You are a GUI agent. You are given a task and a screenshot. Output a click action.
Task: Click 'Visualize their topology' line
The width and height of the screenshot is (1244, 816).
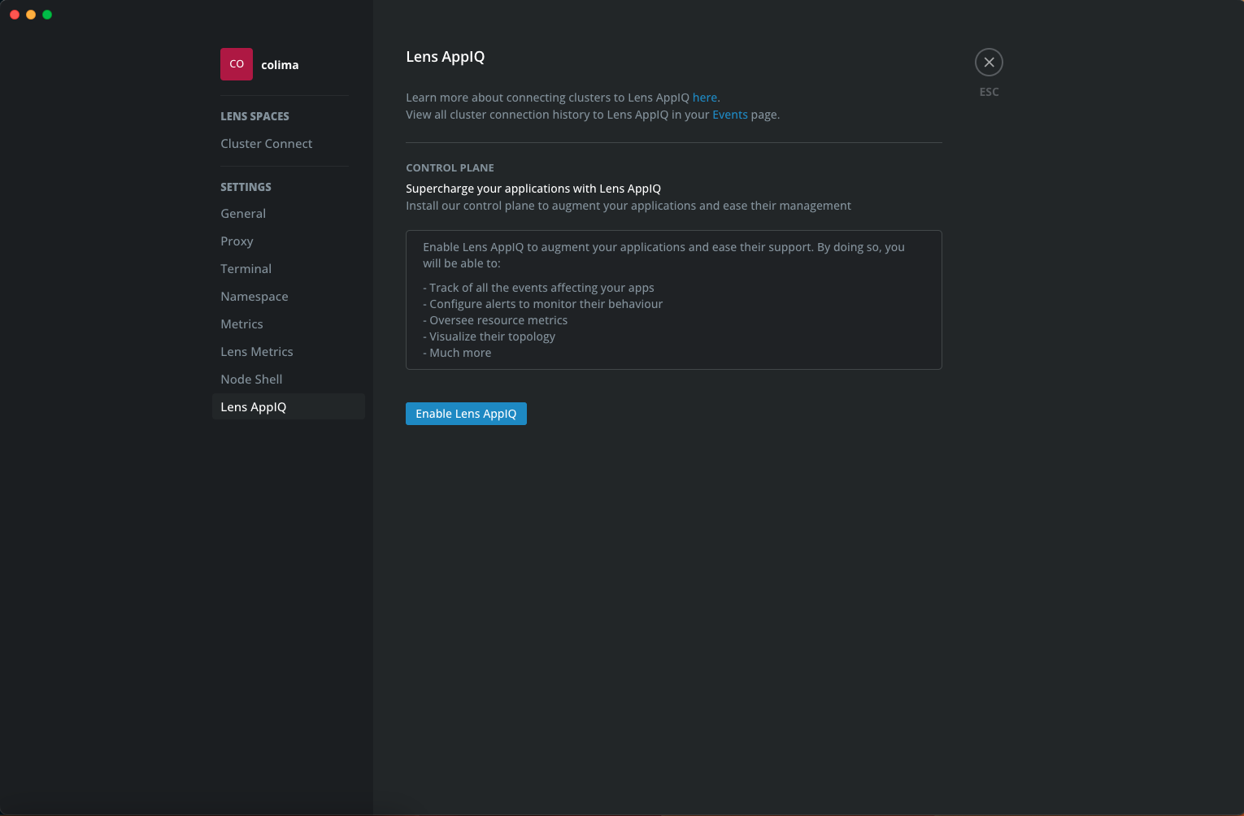click(489, 336)
